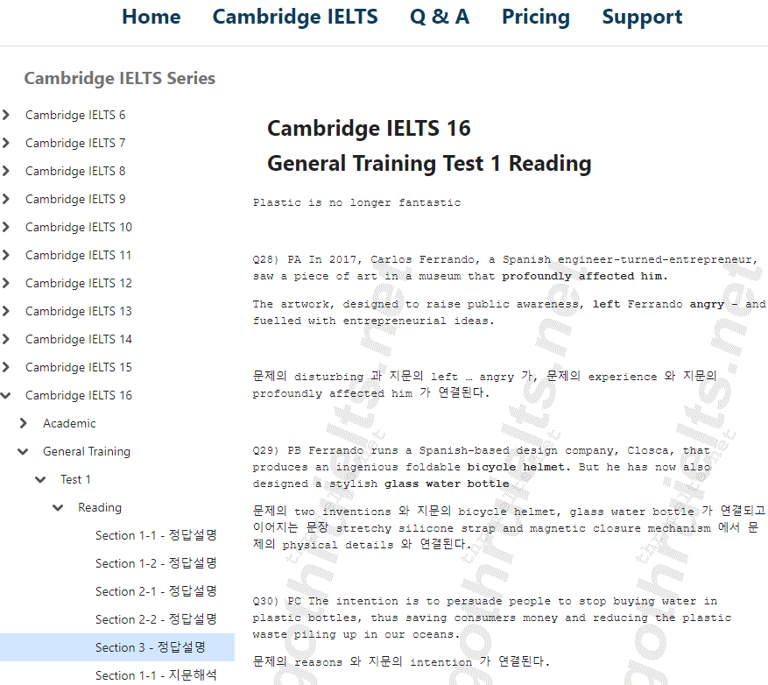Open the Pricing page from the navbar
Screen dimensions: 768x685
coord(535,17)
